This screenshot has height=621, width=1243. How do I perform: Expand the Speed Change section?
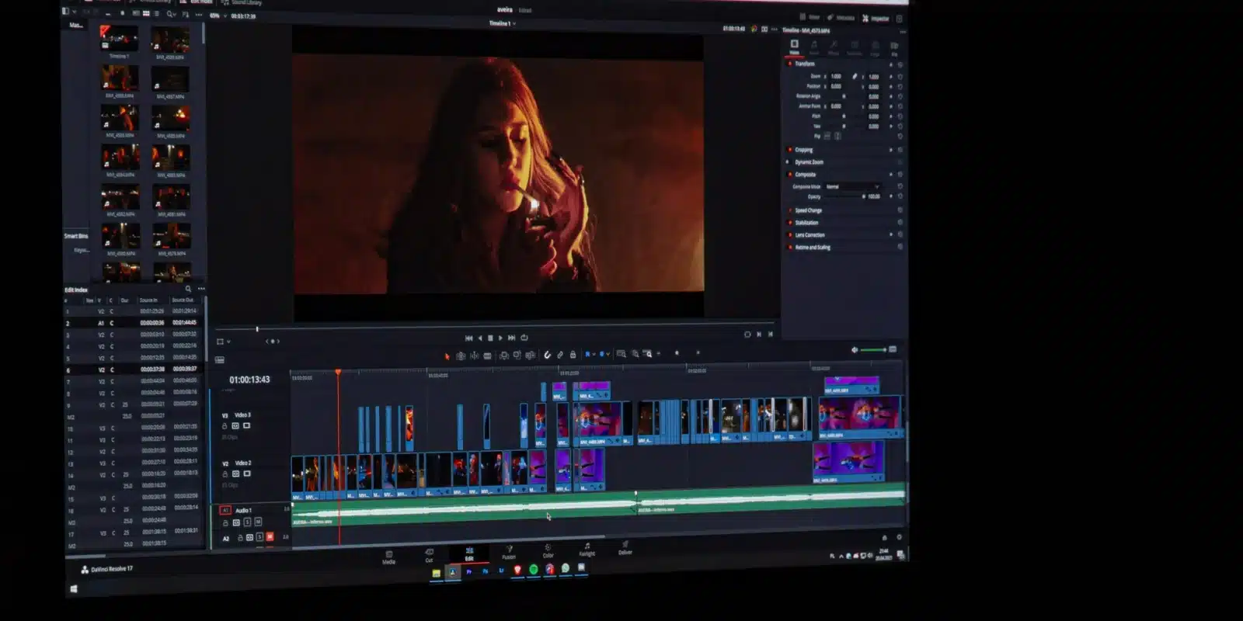tap(809, 210)
